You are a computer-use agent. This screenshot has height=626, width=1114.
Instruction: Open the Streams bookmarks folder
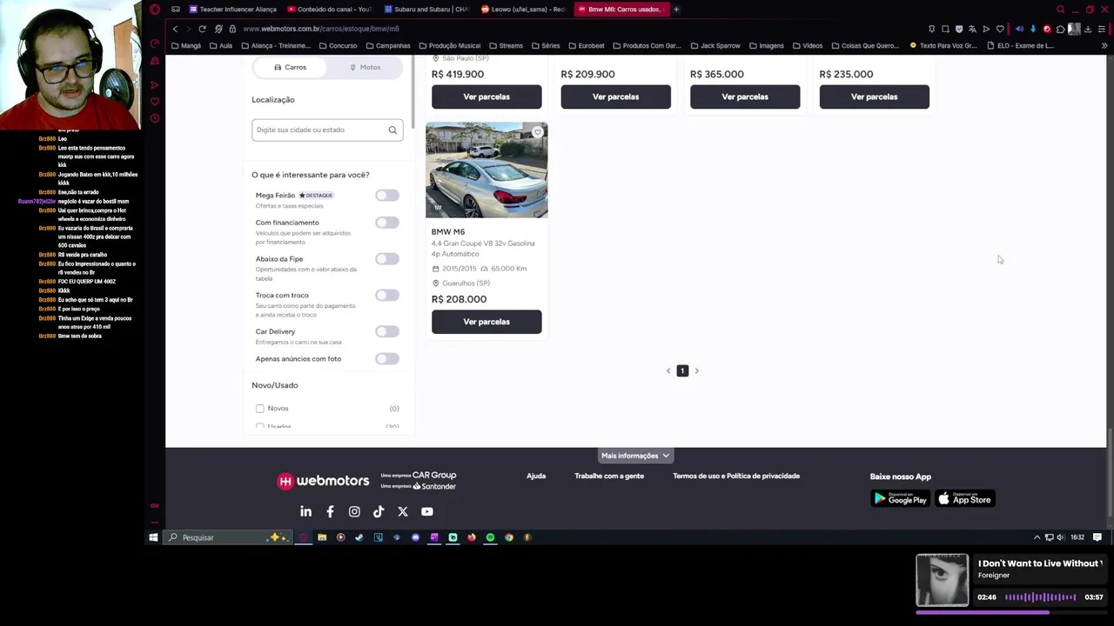[507, 46]
